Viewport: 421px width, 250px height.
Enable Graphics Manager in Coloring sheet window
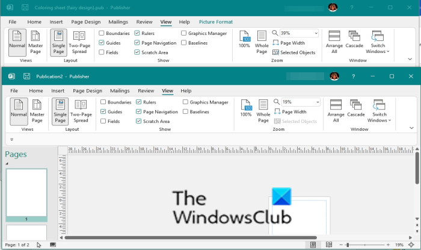(183, 33)
